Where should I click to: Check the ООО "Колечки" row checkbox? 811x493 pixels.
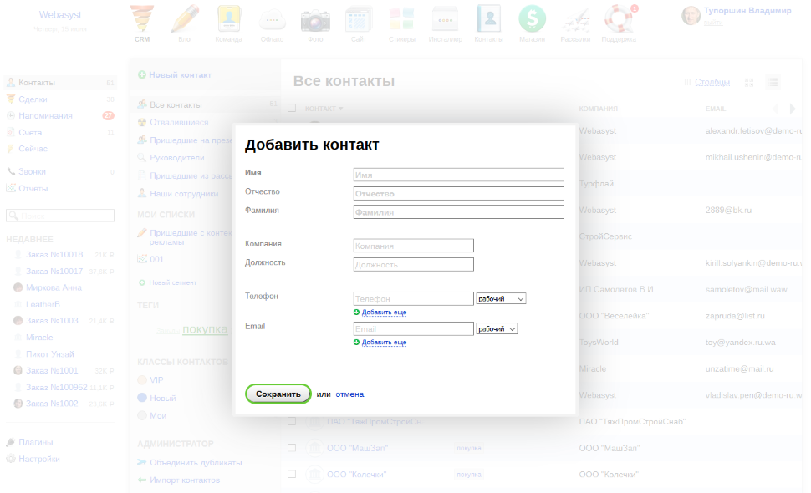(292, 475)
